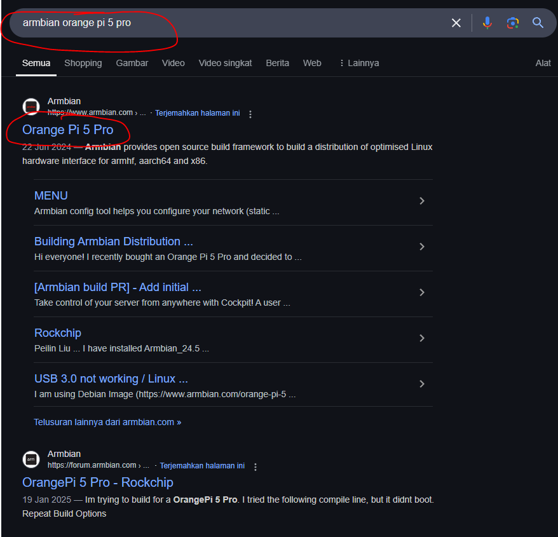558x537 pixels.
Task: Click Telusuran lainnya dari armbian.com link
Action: click(x=107, y=422)
